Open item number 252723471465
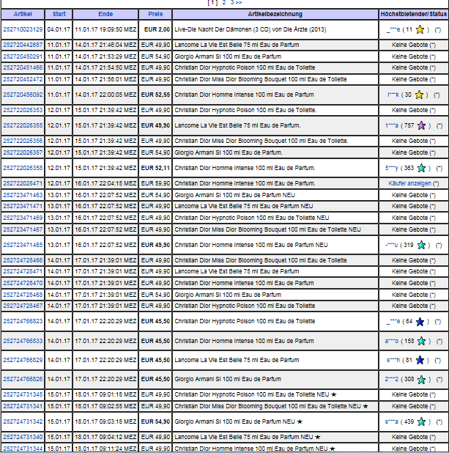 coord(23,245)
